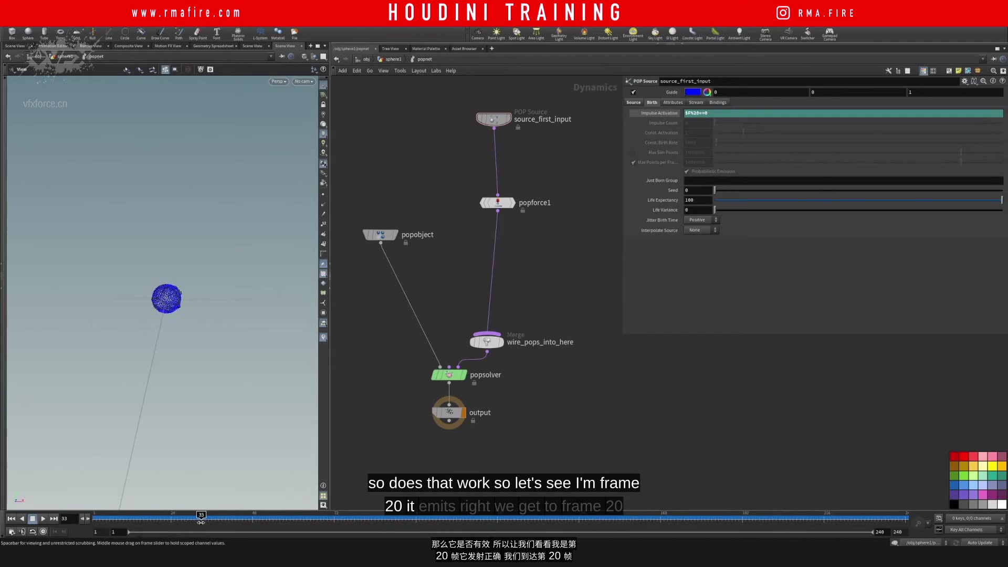Switch to the Stream tab
The image size is (1008, 567).
[696, 102]
